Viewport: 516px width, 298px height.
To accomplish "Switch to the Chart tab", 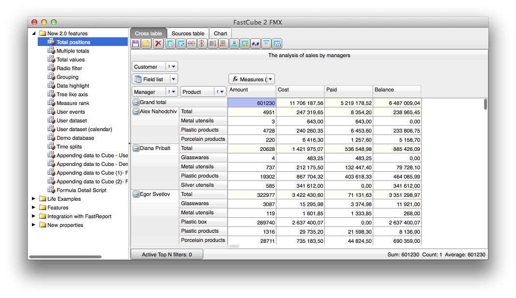I will click(220, 33).
